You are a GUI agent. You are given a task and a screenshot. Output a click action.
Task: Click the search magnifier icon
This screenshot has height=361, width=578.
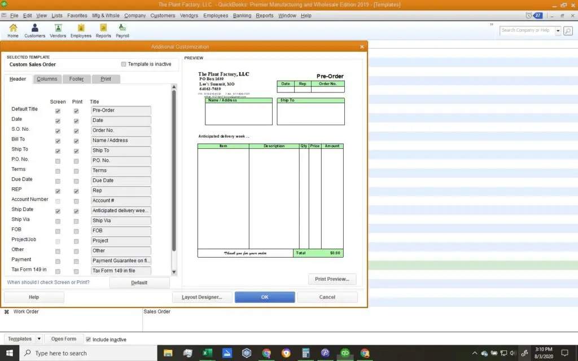pos(567,30)
